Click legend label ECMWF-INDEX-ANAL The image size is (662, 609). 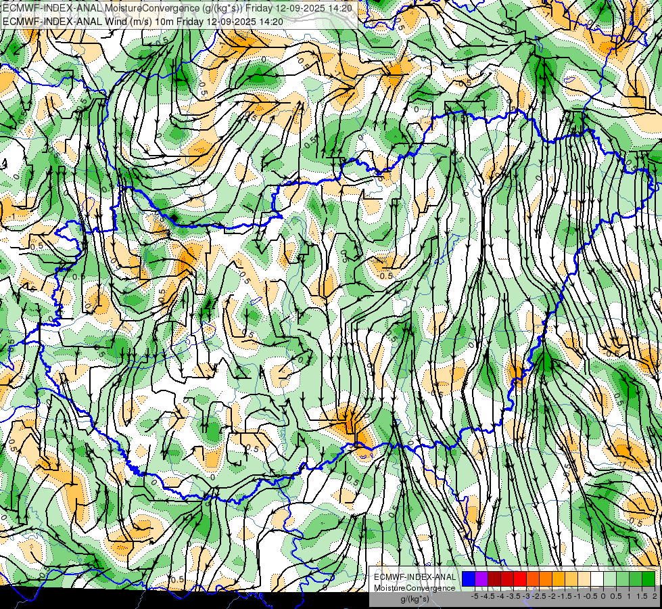415,577
